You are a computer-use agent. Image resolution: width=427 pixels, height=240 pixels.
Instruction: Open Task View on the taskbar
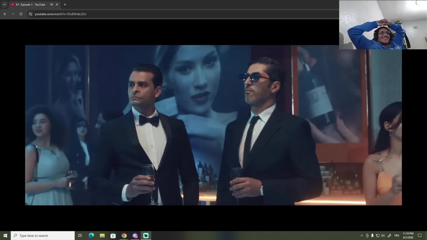(x=80, y=236)
